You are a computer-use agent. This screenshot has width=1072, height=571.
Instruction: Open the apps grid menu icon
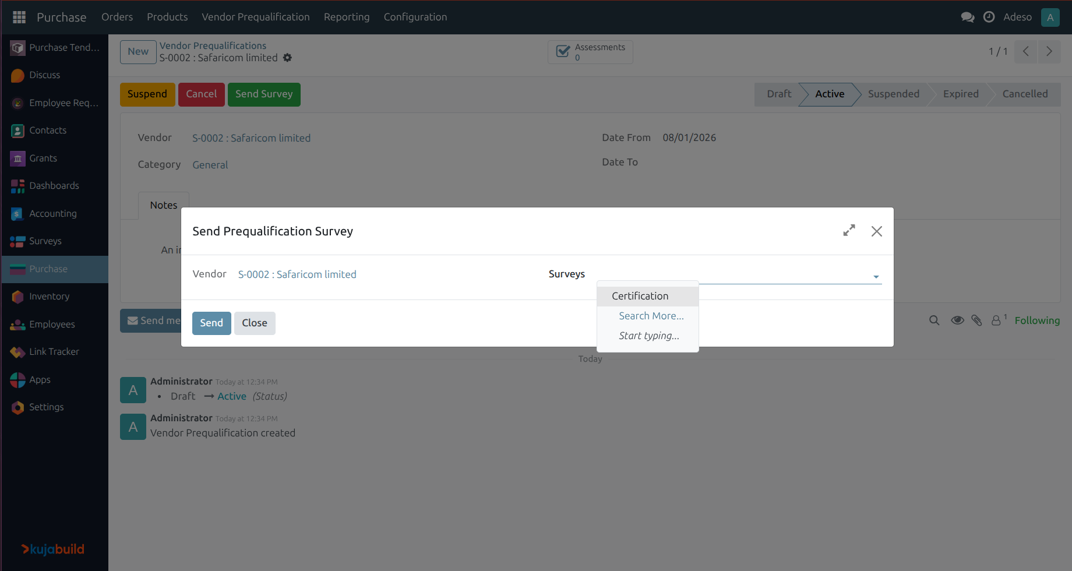(19, 17)
